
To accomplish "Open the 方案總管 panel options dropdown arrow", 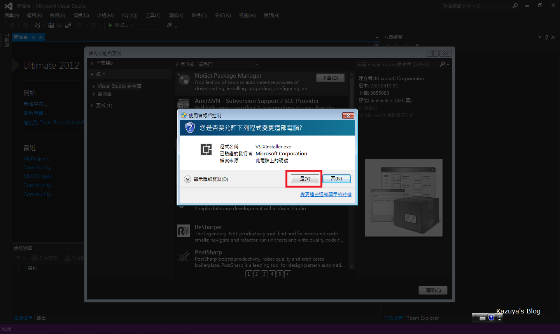I will [540, 37].
